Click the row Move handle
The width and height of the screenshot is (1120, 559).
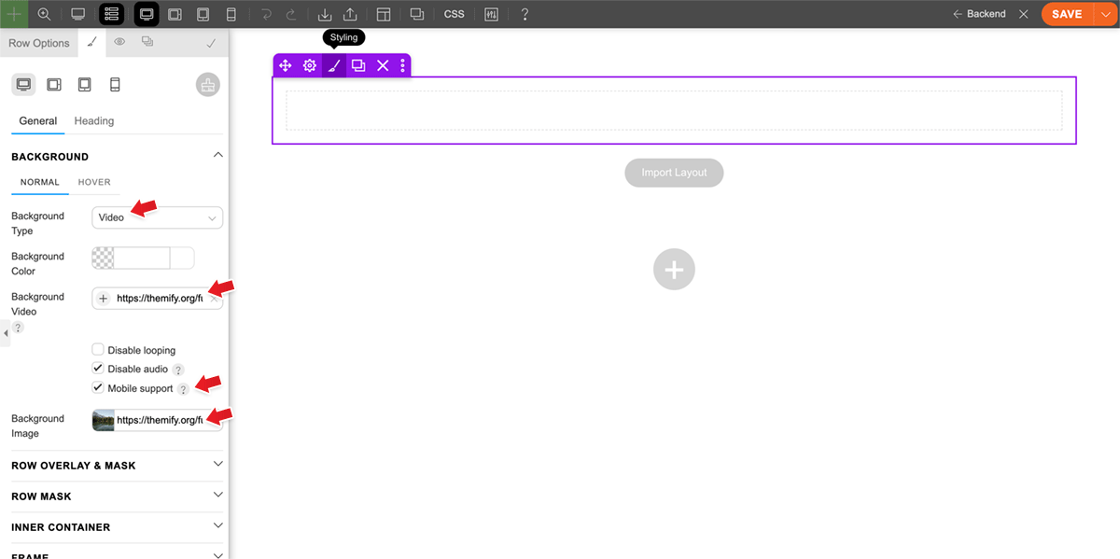coord(286,65)
